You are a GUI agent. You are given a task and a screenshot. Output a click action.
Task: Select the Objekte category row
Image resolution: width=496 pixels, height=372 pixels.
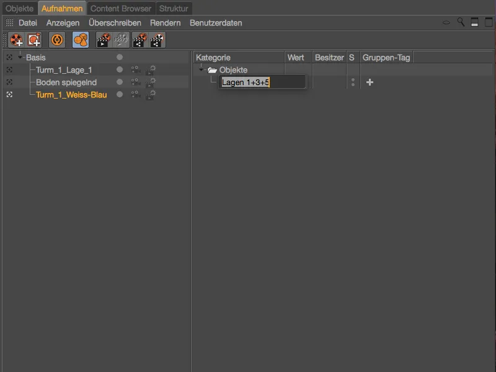point(234,70)
